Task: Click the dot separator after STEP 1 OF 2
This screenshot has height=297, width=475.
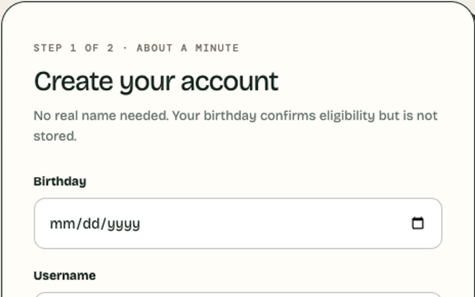Action: (x=125, y=48)
